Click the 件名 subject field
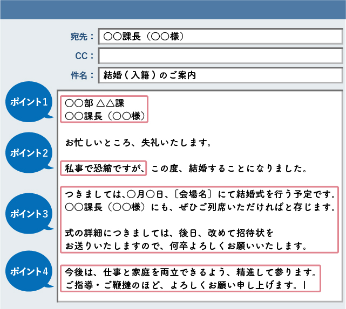This screenshot has height=309, width=346. 220,75
